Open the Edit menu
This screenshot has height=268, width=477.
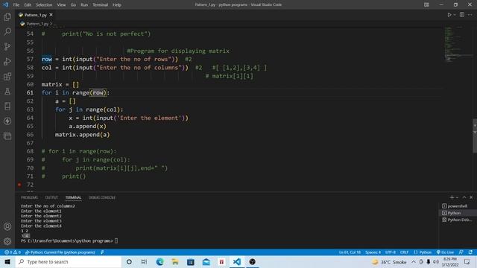[x=28, y=5]
